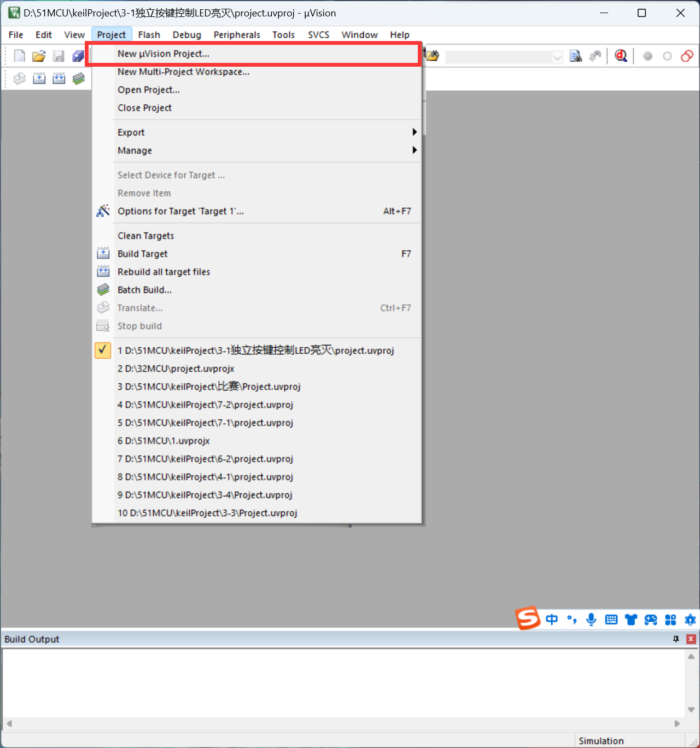Image resolution: width=700 pixels, height=748 pixels.
Task: Open the Sogou soft keyboard icon
Action: (x=611, y=620)
